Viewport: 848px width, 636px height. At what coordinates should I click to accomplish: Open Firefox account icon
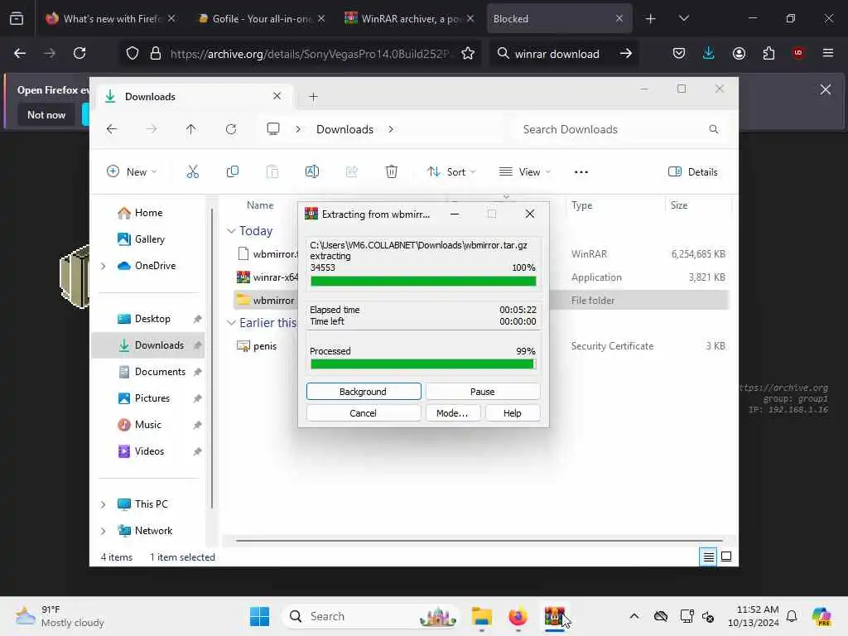click(x=739, y=53)
